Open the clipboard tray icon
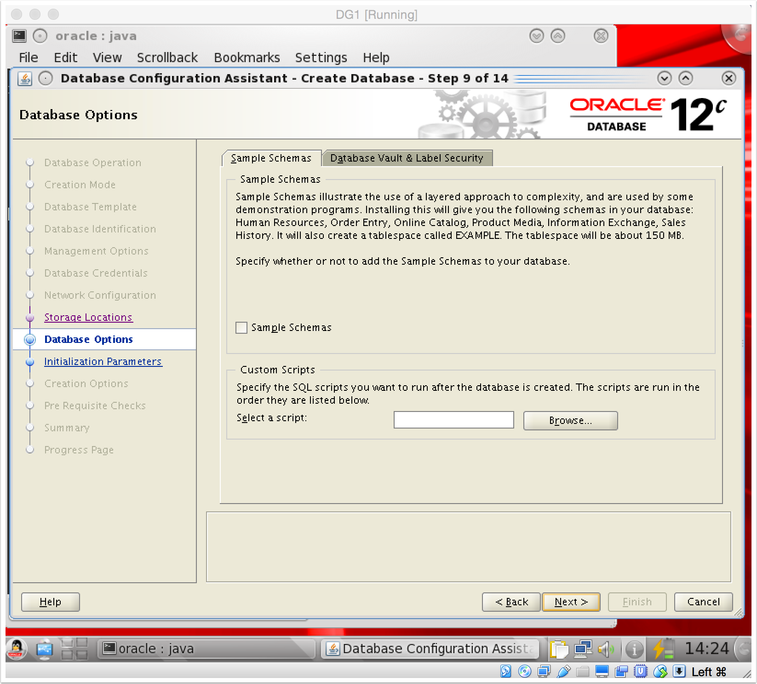Screen dimensions: 757x684 tap(559, 649)
